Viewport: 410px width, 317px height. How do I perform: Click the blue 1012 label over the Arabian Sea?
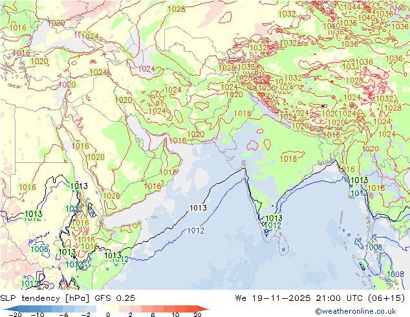click(x=196, y=230)
